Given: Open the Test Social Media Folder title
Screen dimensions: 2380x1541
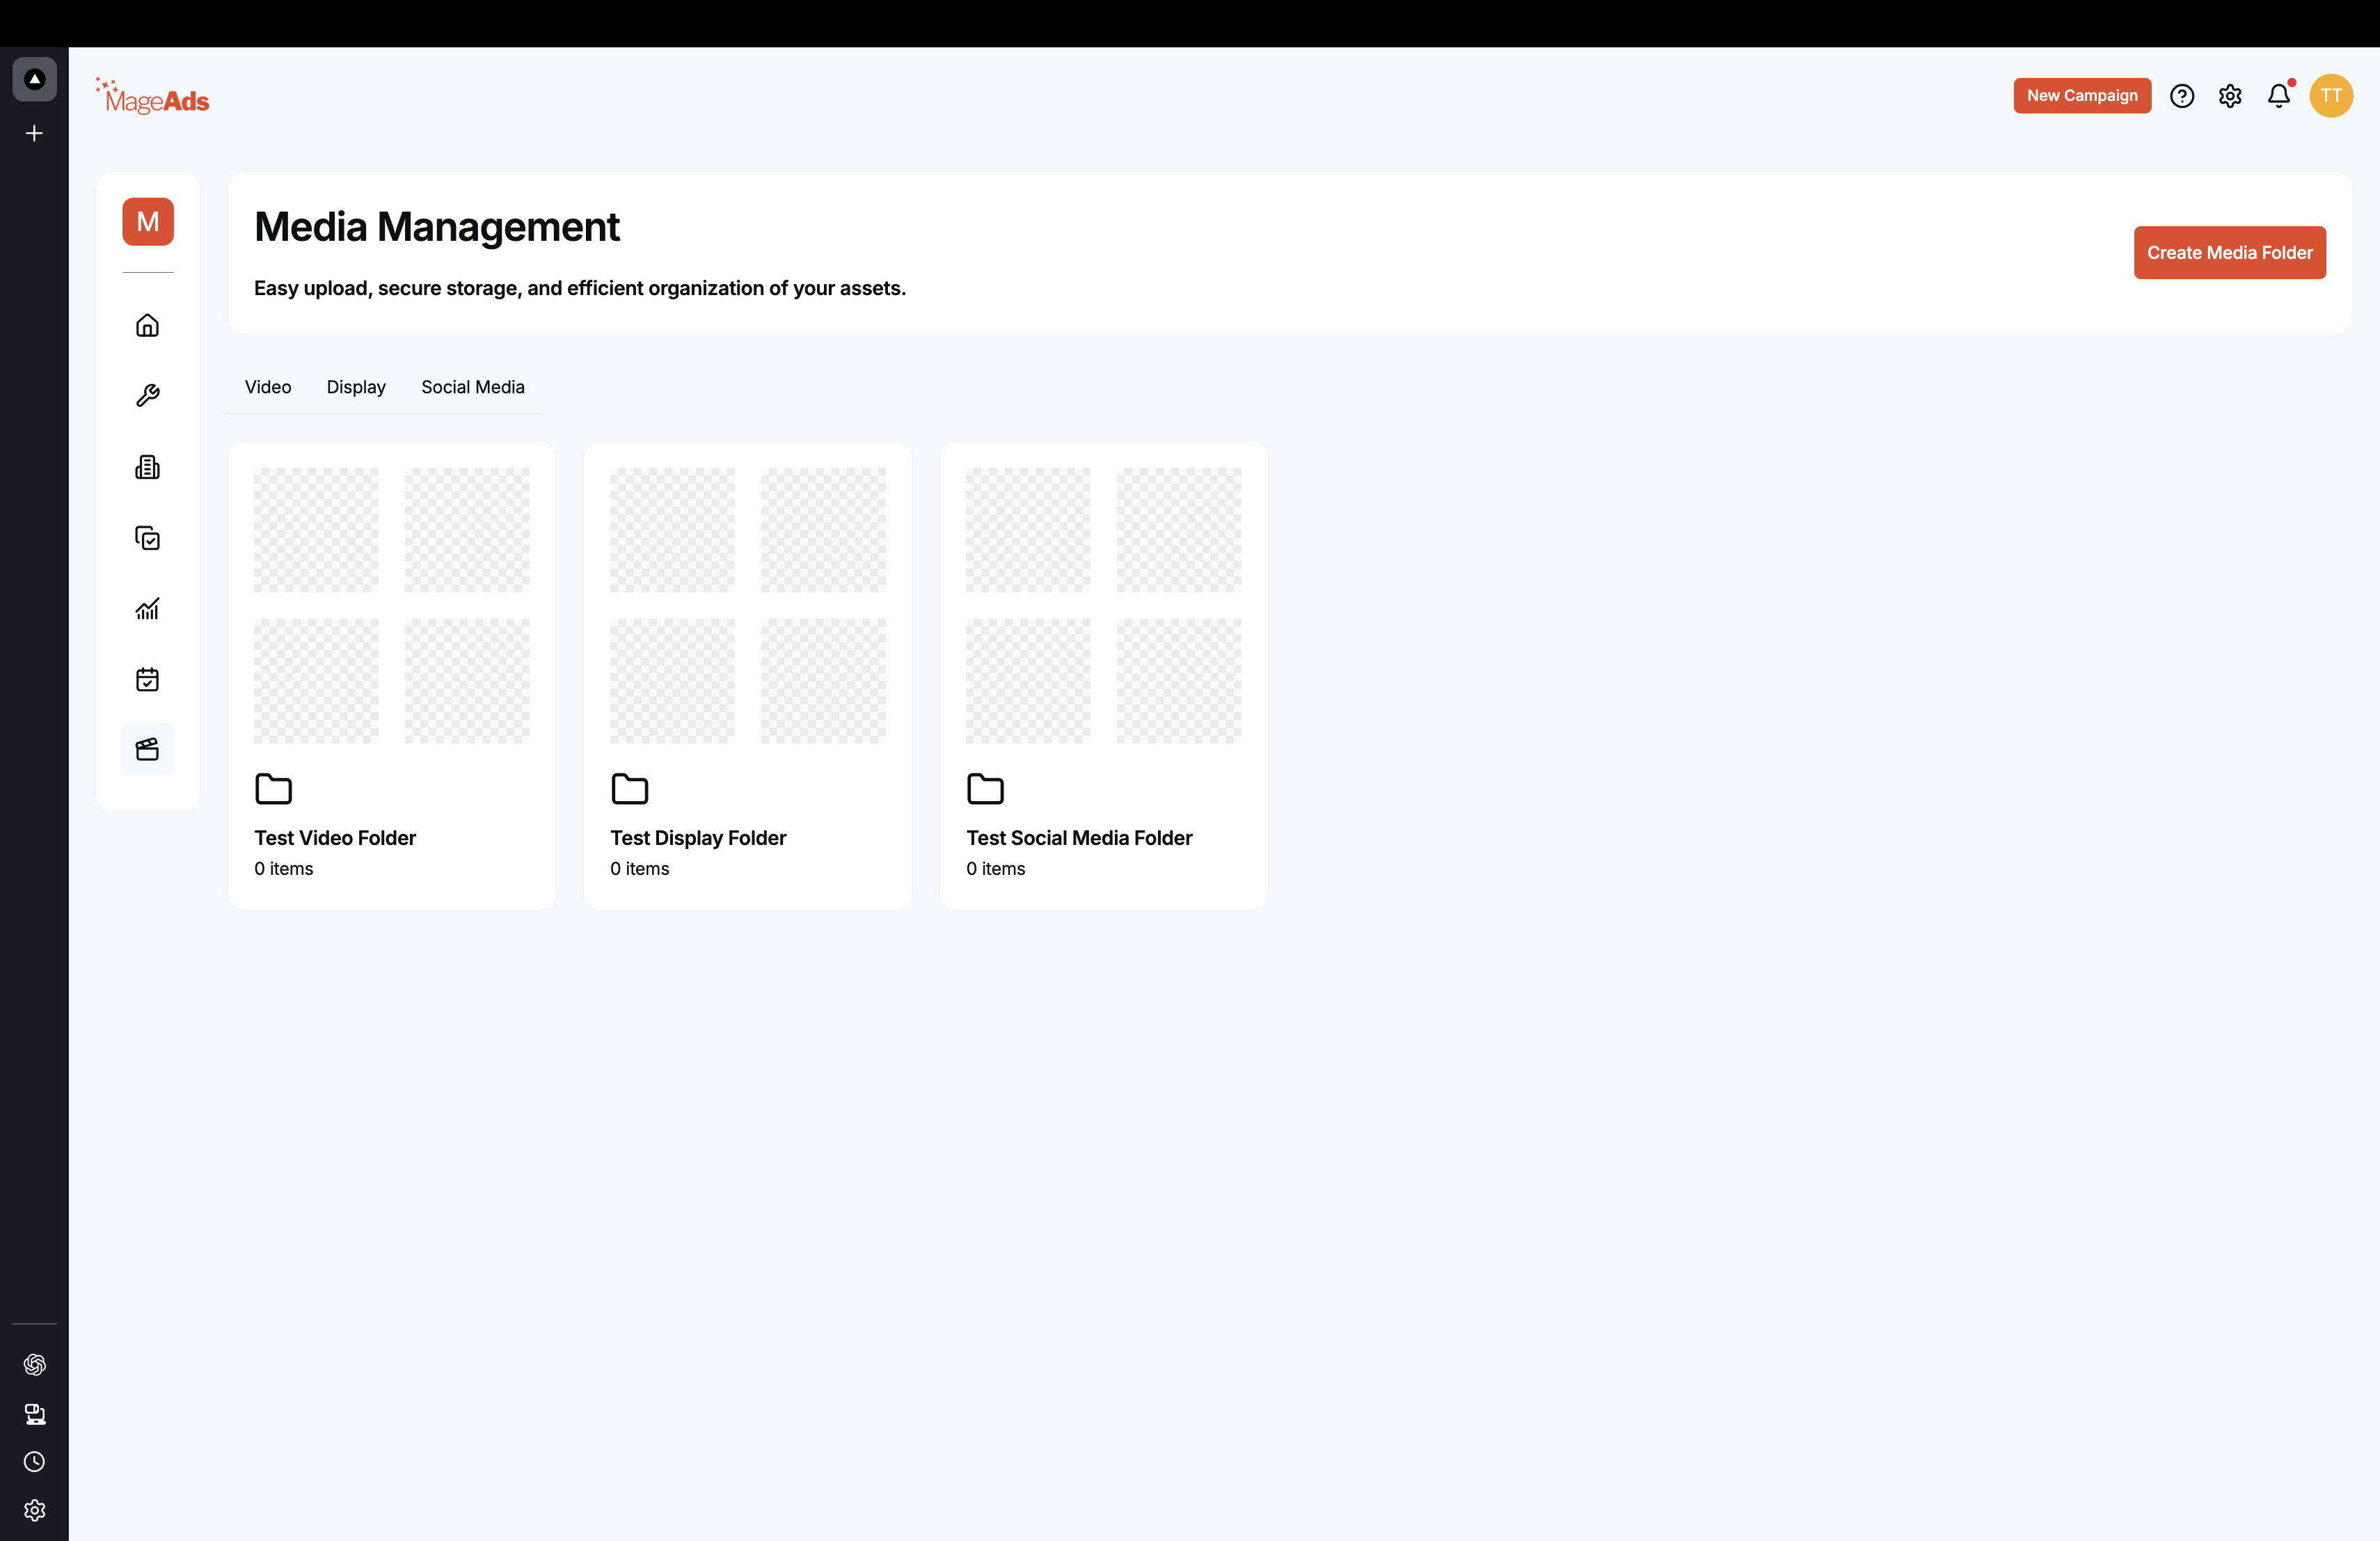Looking at the screenshot, I should tap(1079, 838).
